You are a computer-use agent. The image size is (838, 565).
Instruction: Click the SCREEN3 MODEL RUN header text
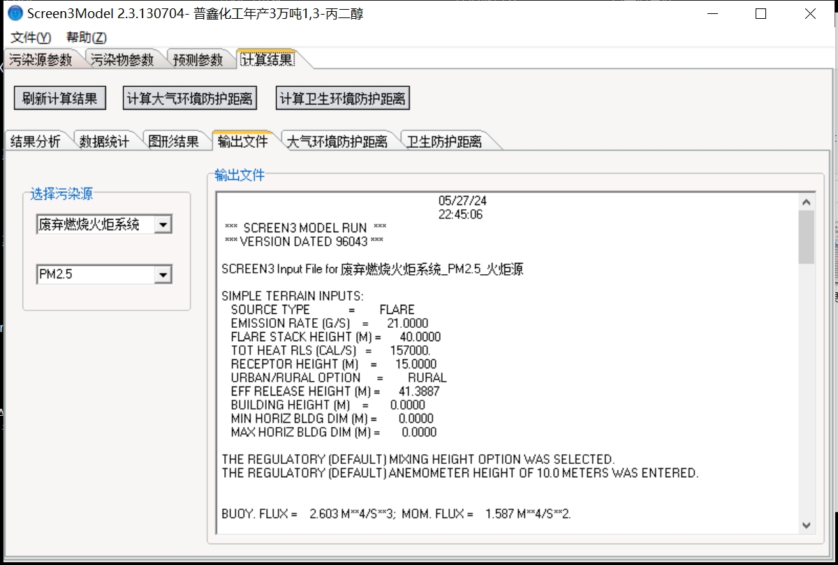click(306, 227)
